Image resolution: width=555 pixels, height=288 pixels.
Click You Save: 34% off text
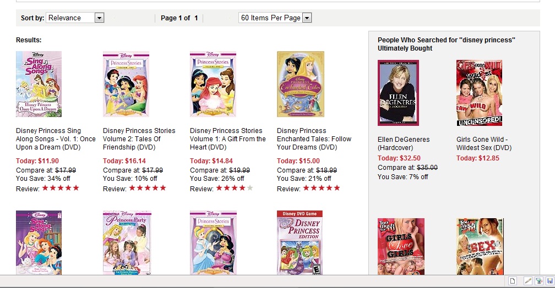[43, 179]
